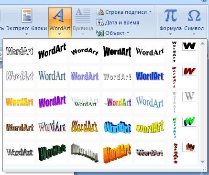This screenshot has width=209, height=175.
Task: Select the black vertical WordArt style
Action: pyautogui.click(x=174, y=52)
